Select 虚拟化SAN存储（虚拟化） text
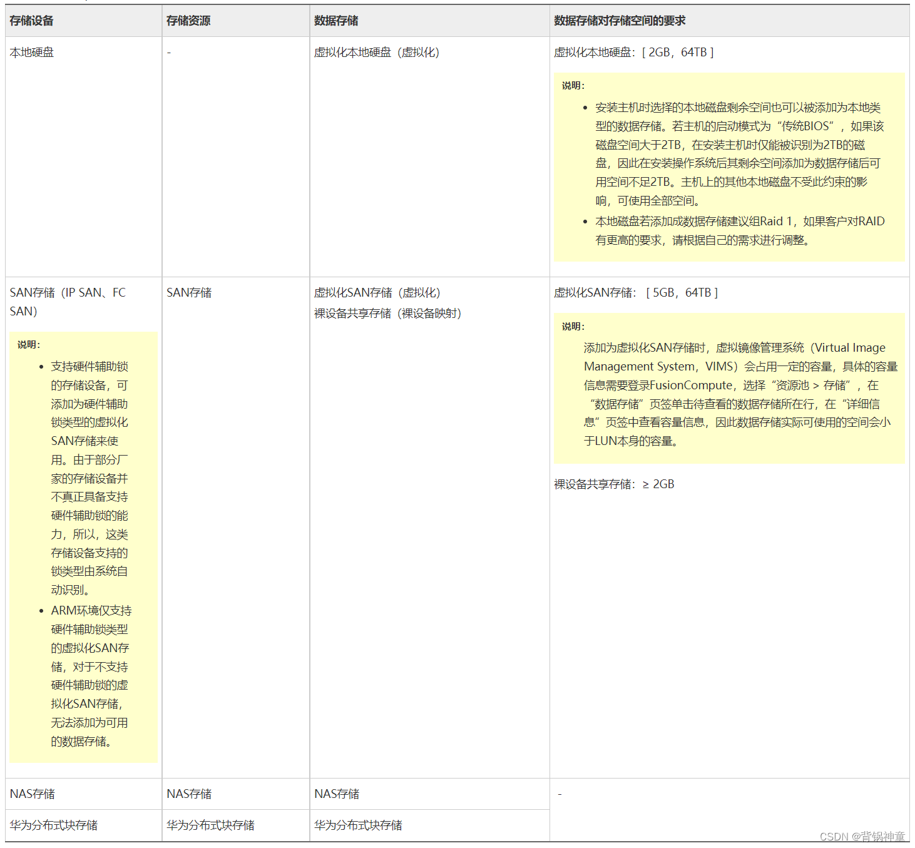 (x=377, y=293)
